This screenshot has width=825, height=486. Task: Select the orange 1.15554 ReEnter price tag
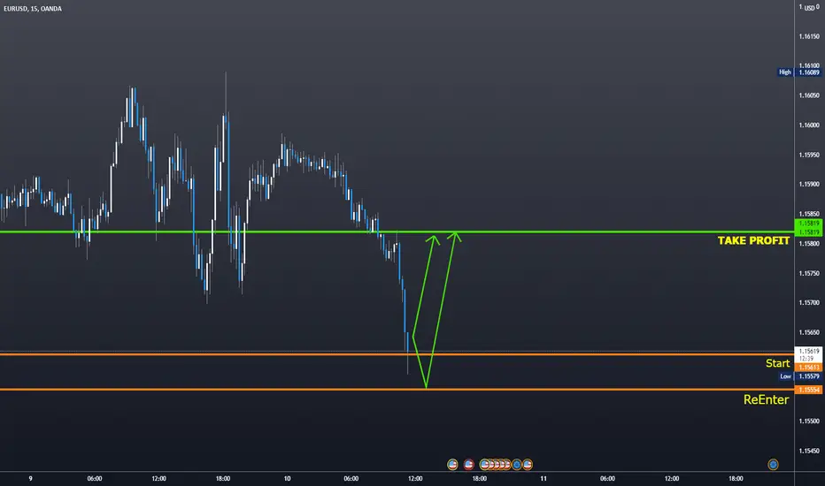tap(809, 390)
